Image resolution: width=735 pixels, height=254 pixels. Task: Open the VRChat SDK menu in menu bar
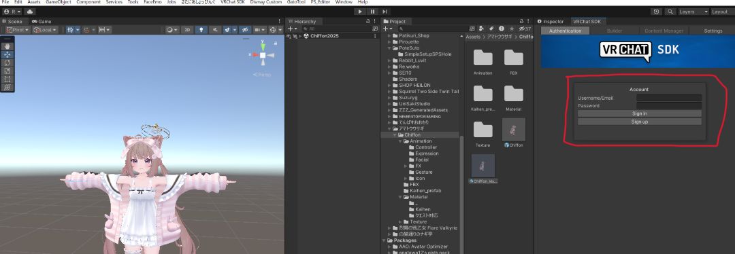[233, 2]
